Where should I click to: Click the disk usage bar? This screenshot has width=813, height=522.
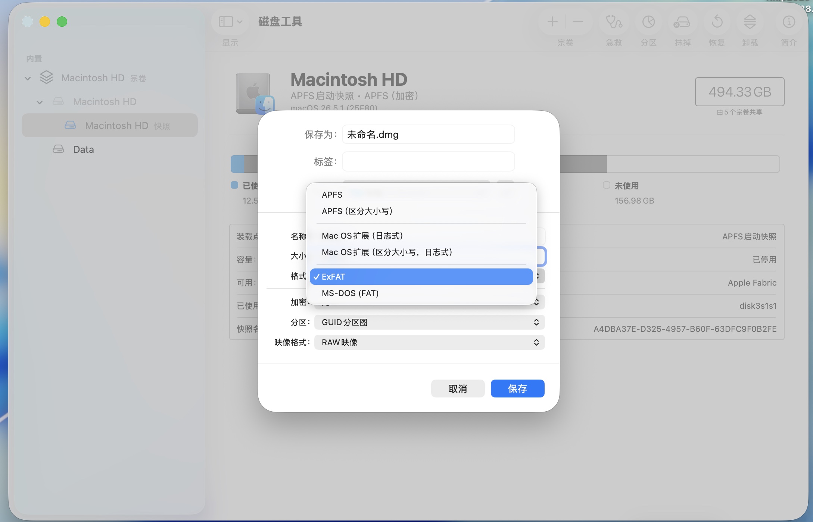pyautogui.click(x=505, y=164)
